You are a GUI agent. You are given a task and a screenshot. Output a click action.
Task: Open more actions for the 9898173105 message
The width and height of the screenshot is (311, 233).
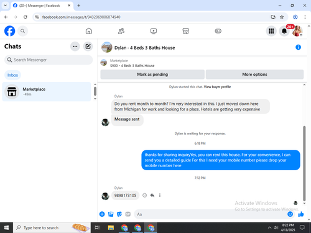(160, 195)
